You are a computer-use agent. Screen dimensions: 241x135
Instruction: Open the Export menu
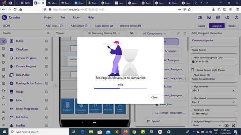[x=76, y=17]
